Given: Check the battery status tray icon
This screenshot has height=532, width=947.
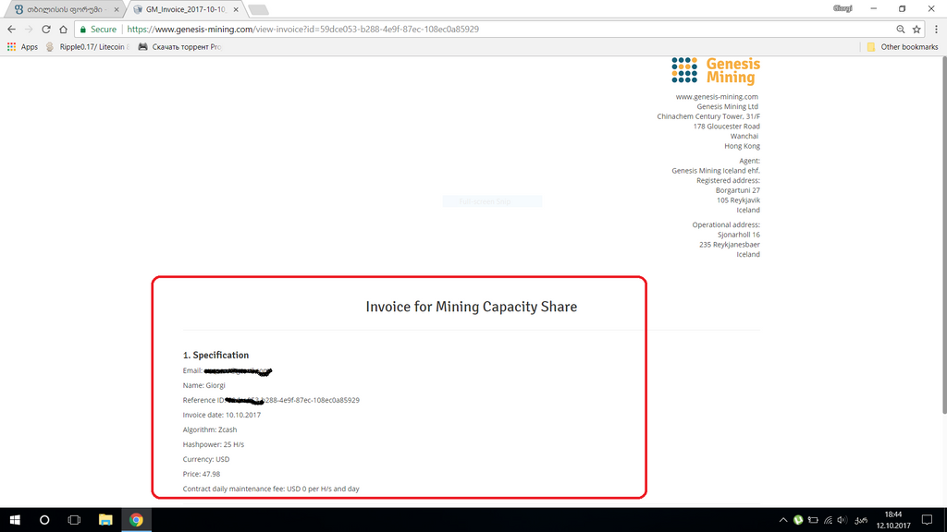Looking at the screenshot, I should pyautogui.click(x=813, y=520).
